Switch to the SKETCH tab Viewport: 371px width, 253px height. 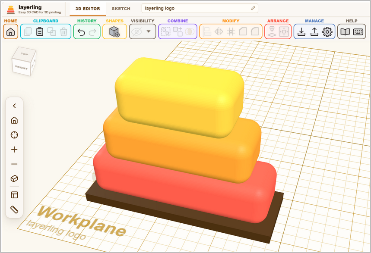(x=121, y=9)
